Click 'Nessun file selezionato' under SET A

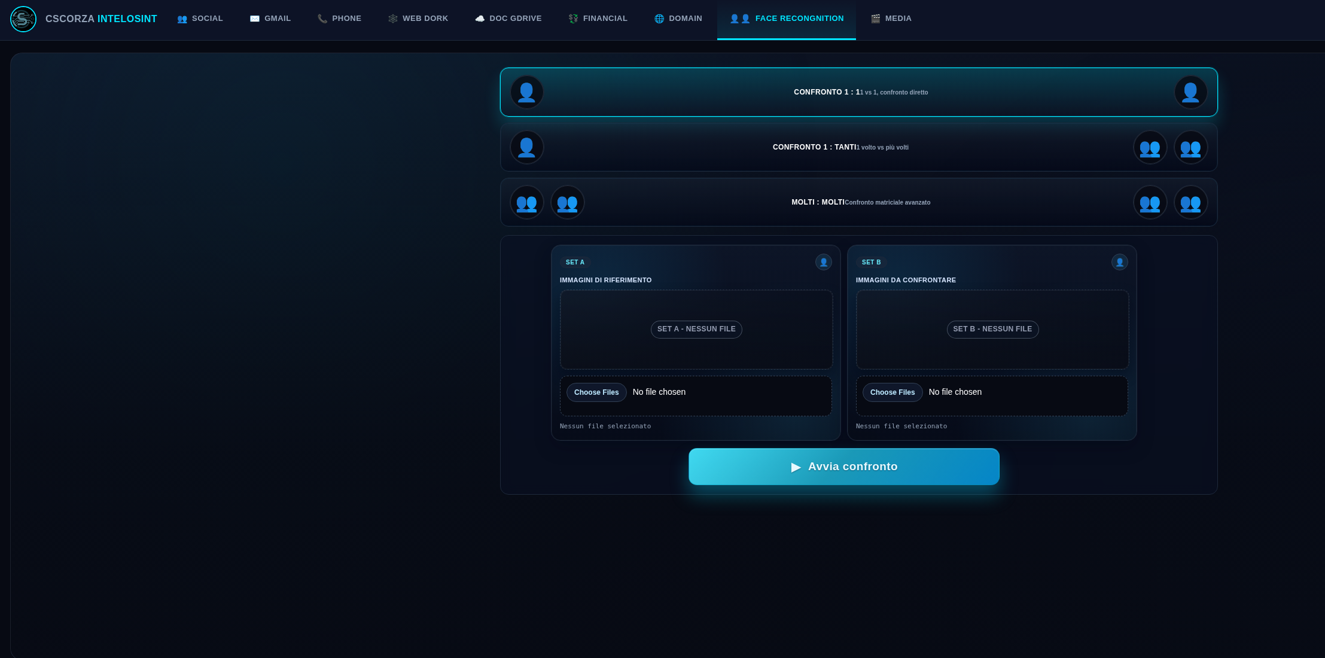click(605, 427)
